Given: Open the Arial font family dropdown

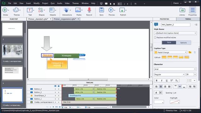Looking at the screenshot, I should (x=175, y=69).
